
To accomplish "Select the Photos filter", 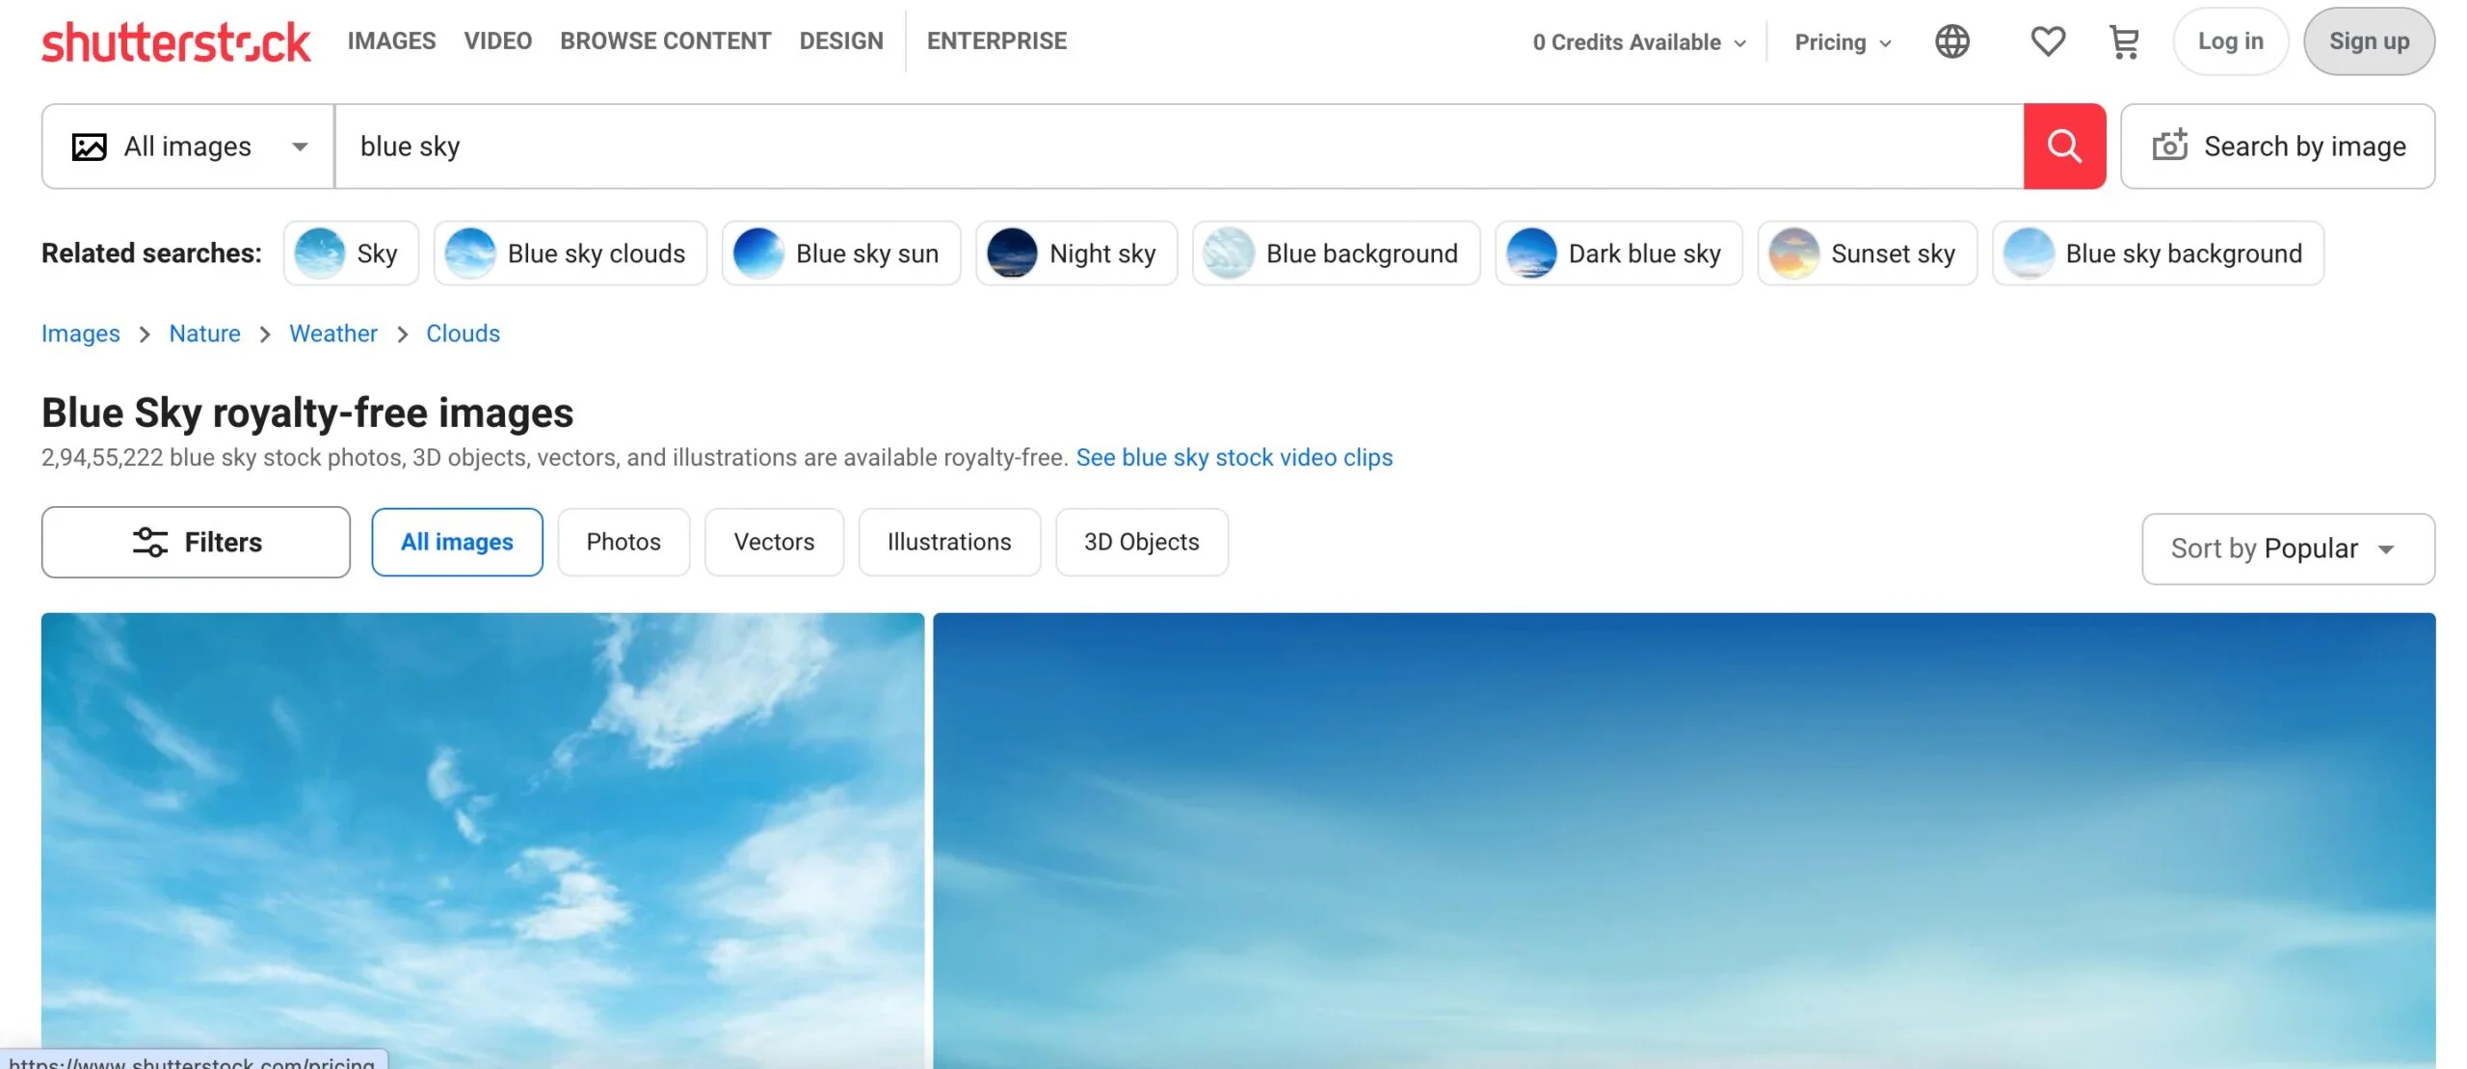I will [x=623, y=542].
